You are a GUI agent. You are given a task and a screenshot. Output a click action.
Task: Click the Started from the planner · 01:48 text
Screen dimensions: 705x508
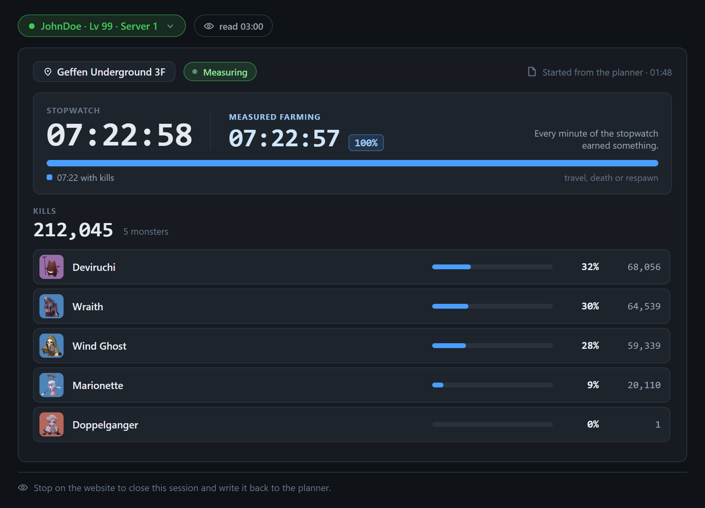607,72
